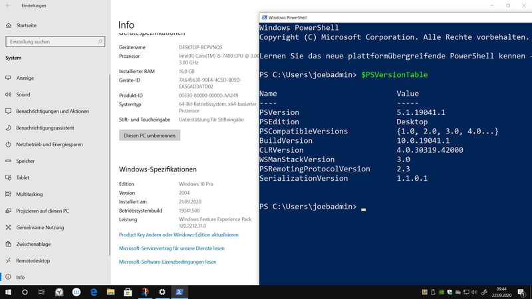Open the Sound settings page
The image size is (532, 299).
tap(23, 94)
